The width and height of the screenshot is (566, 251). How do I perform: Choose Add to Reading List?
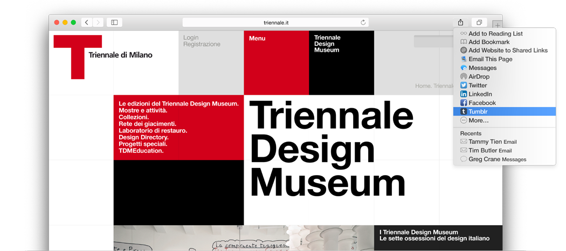point(504,33)
